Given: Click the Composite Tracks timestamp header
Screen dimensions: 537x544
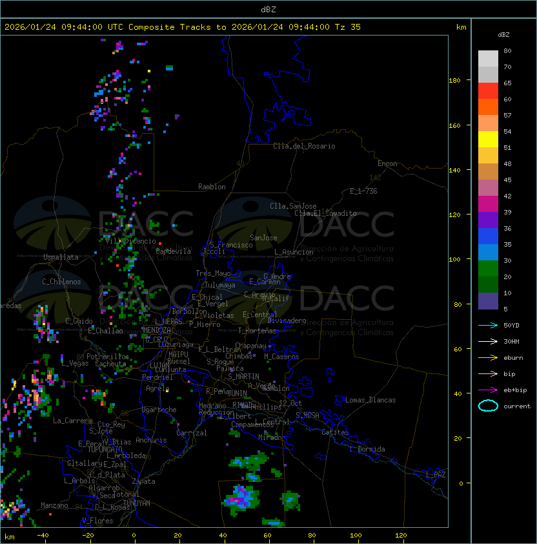Looking at the screenshot, I should point(183,27).
